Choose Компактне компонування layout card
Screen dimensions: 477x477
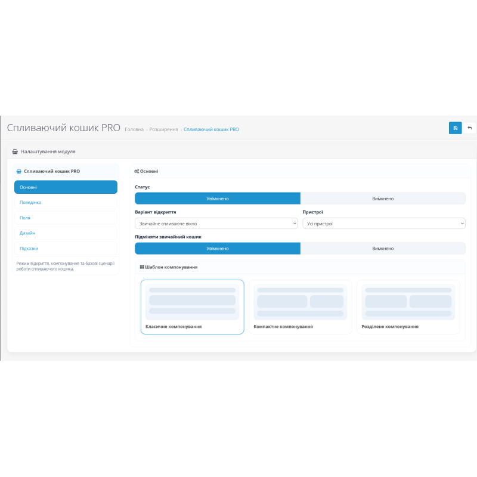coord(301,307)
